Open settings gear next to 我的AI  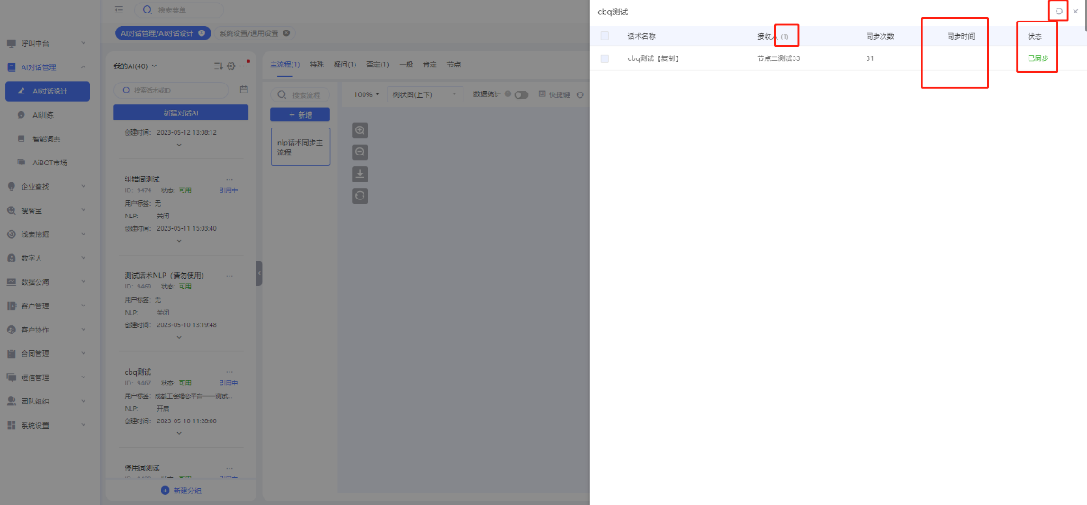tap(230, 66)
